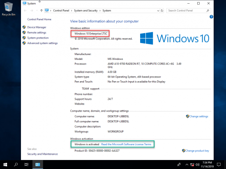
Task: Click 'Windows is activated' text
Action: 87,144
